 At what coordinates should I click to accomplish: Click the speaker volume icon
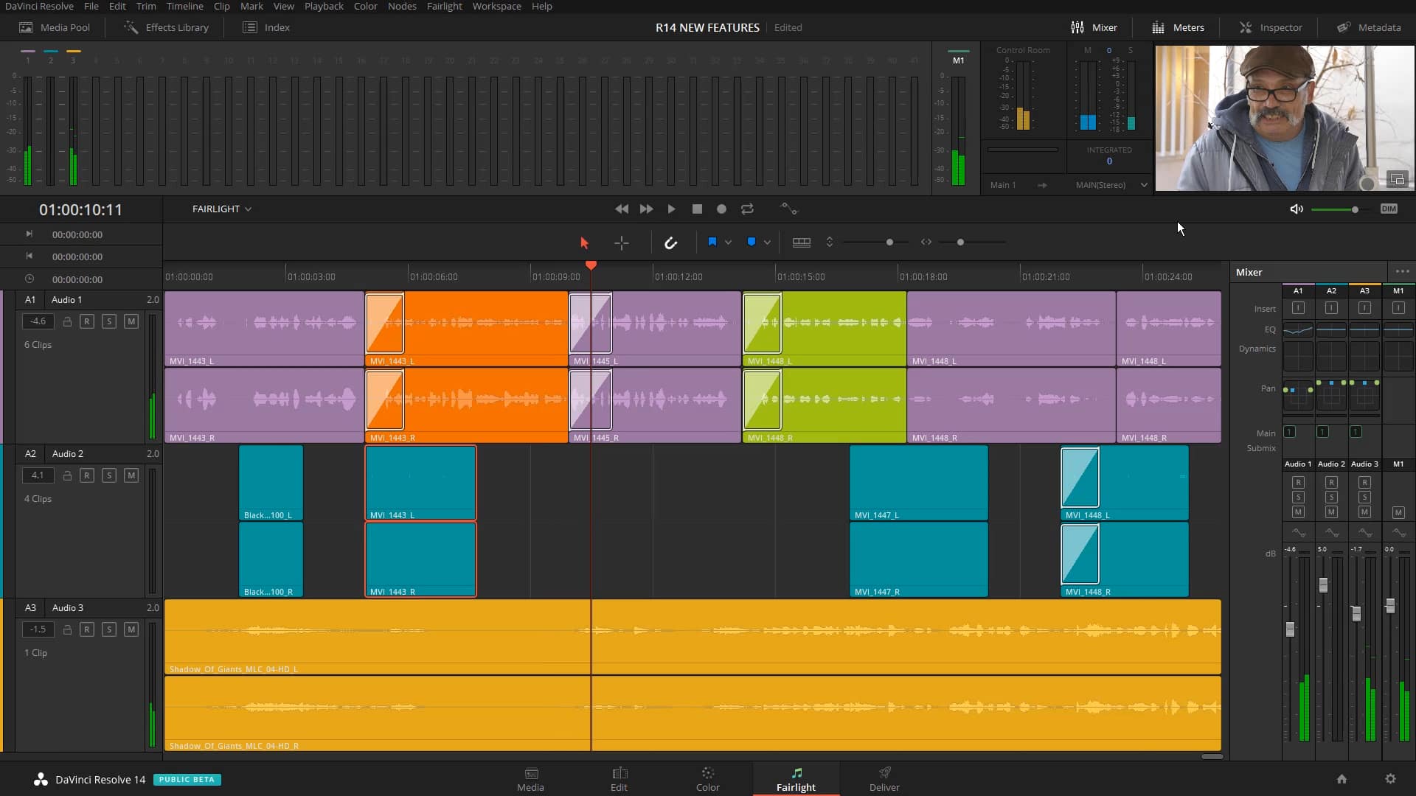(1296, 209)
